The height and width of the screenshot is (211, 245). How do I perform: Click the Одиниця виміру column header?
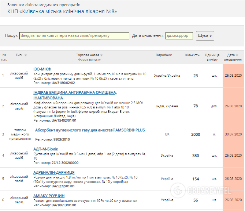coord(212,57)
